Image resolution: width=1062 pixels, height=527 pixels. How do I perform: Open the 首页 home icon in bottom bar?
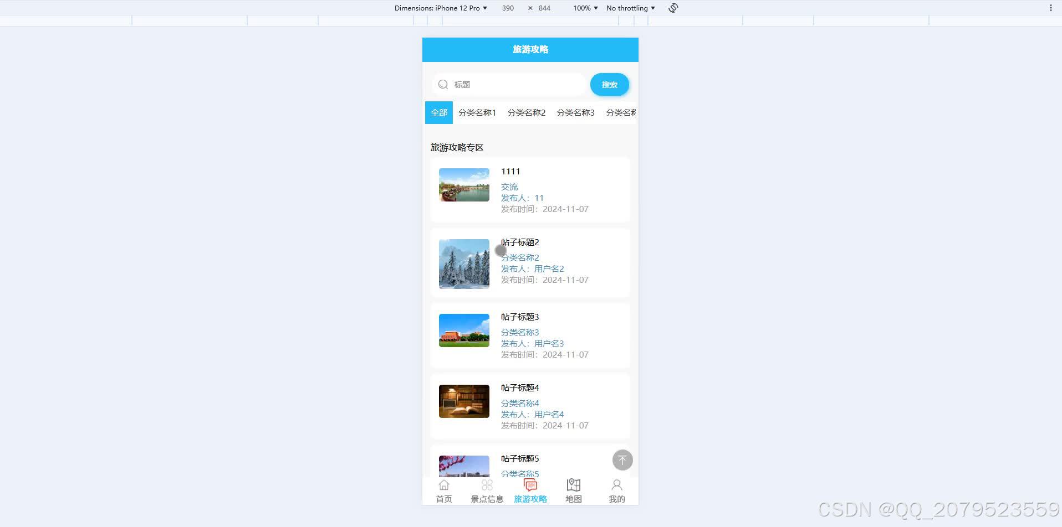point(444,485)
